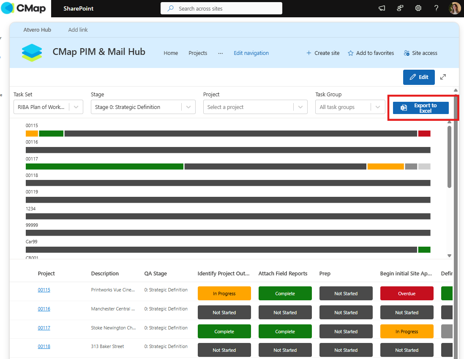Image resolution: width=464 pixels, height=359 pixels.
Task: Open the Task Set dropdown arrow
Action: tap(76, 107)
